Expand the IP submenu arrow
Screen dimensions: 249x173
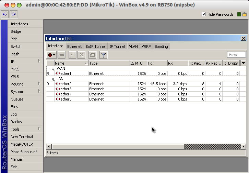tap(39, 61)
